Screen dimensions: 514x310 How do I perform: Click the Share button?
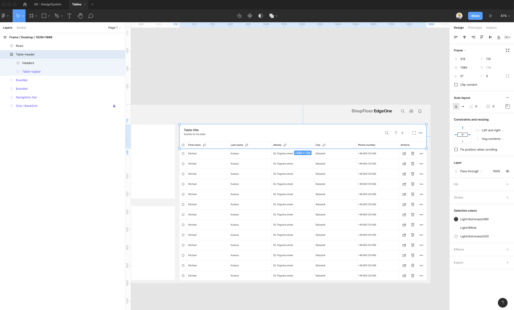coord(475,16)
